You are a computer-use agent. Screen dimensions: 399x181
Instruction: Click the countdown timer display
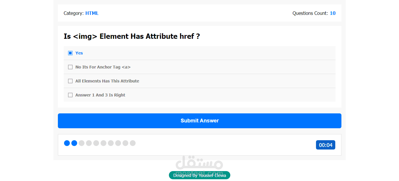pyautogui.click(x=325, y=145)
